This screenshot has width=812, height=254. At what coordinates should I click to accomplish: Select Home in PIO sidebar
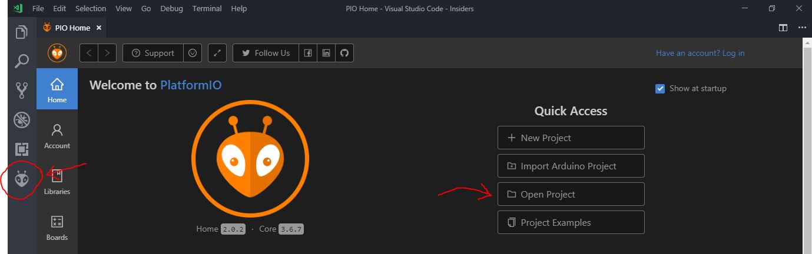[x=57, y=89]
